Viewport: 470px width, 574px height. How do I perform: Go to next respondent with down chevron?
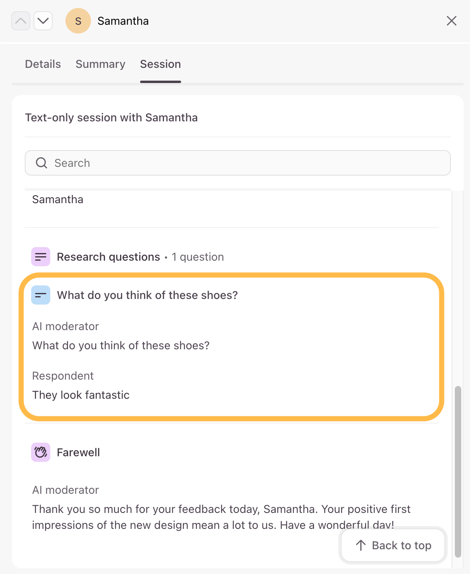click(43, 21)
